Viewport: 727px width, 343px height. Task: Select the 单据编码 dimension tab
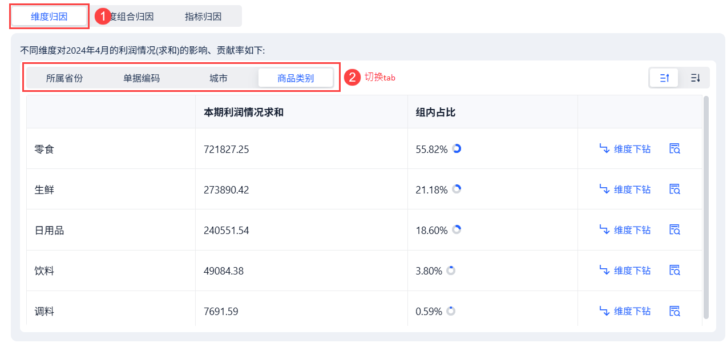pyautogui.click(x=142, y=78)
